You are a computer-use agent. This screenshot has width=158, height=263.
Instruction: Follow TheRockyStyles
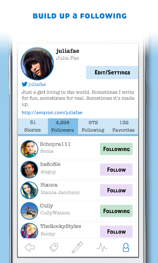tap(116, 231)
